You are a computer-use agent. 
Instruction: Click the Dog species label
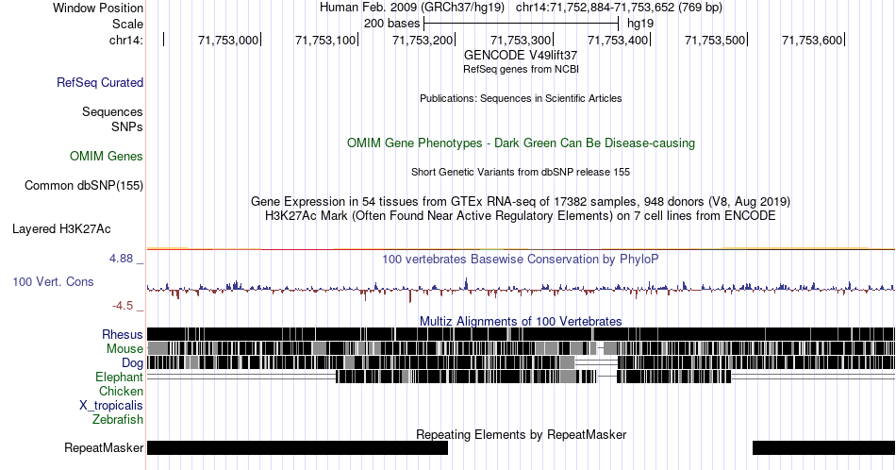click(133, 362)
